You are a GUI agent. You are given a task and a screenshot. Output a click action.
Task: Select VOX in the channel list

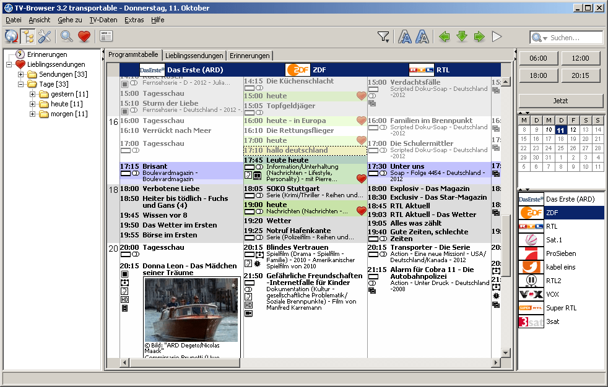[x=561, y=294]
